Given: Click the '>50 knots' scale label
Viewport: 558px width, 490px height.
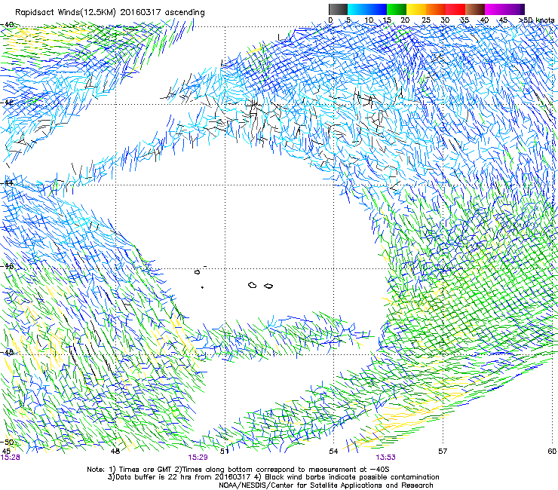Looking at the screenshot, I should tap(536, 20).
